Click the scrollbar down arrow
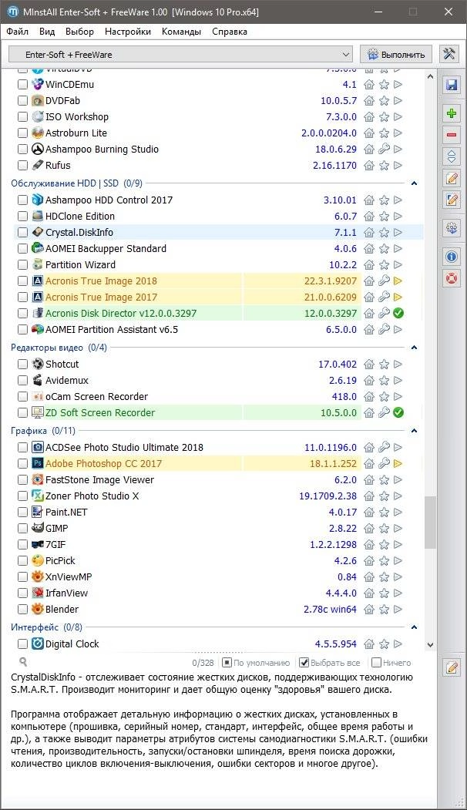The height and width of the screenshot is (810, 467). point(430,645)
